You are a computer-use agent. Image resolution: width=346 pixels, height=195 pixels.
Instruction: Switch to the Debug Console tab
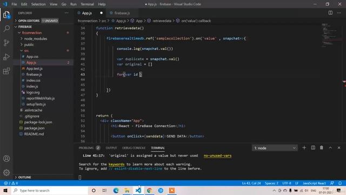click(134, 148)
